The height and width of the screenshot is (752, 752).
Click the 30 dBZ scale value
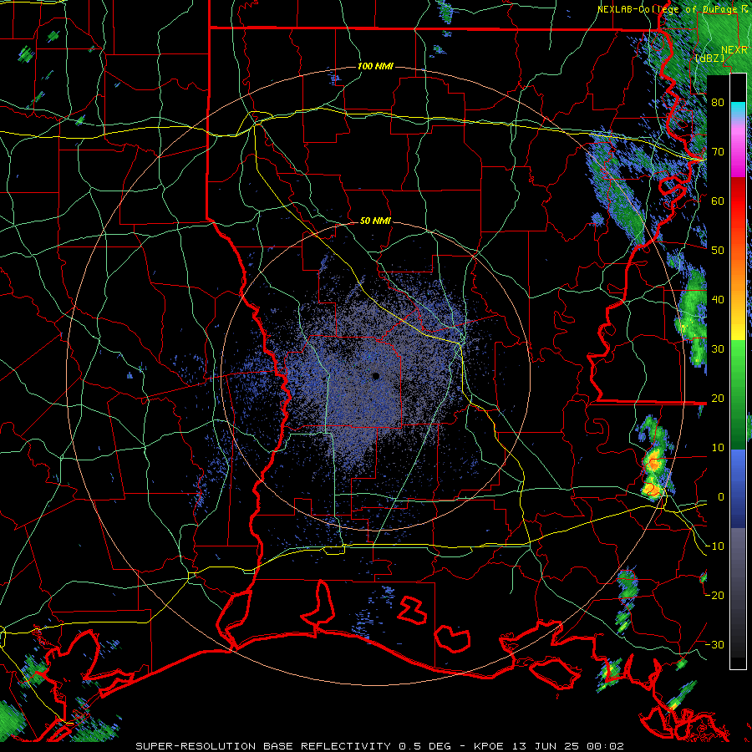click(x=718, y=349)
